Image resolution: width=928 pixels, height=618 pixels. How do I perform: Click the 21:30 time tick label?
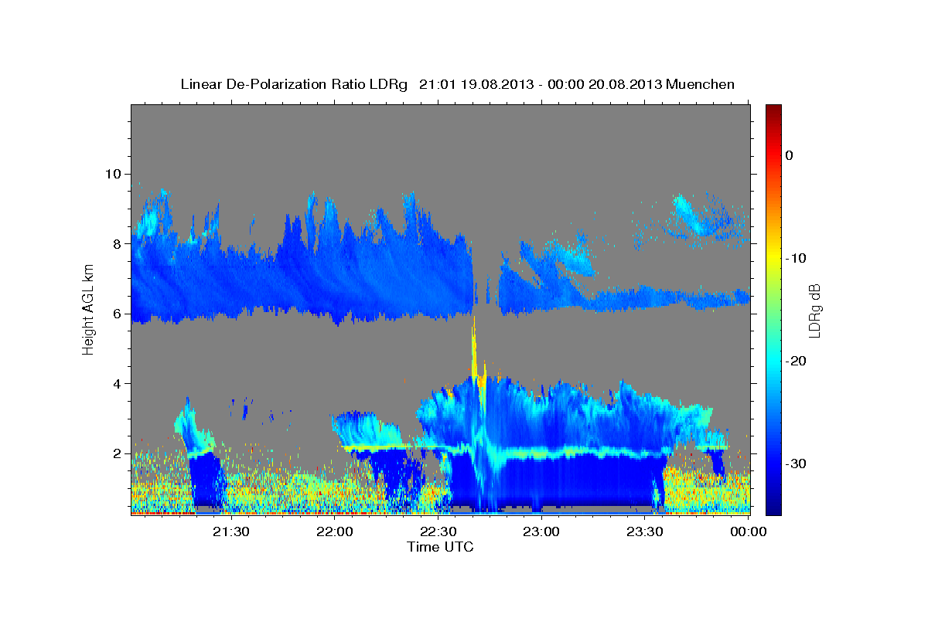(230, 531)
